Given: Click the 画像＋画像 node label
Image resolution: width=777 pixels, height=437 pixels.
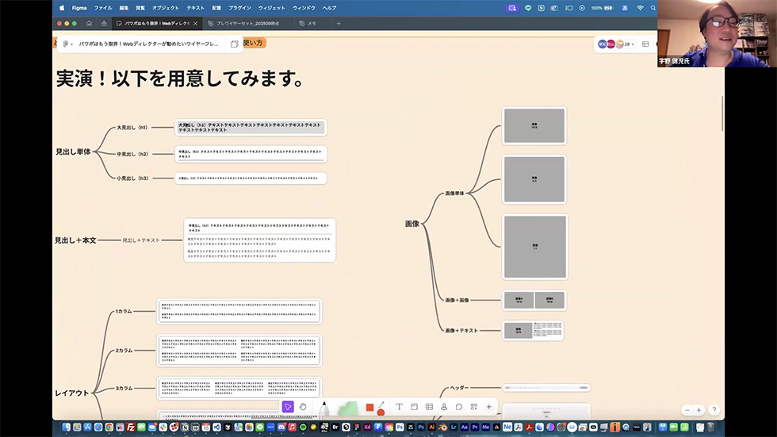Looking at the screenshot, I should [457, 301].
